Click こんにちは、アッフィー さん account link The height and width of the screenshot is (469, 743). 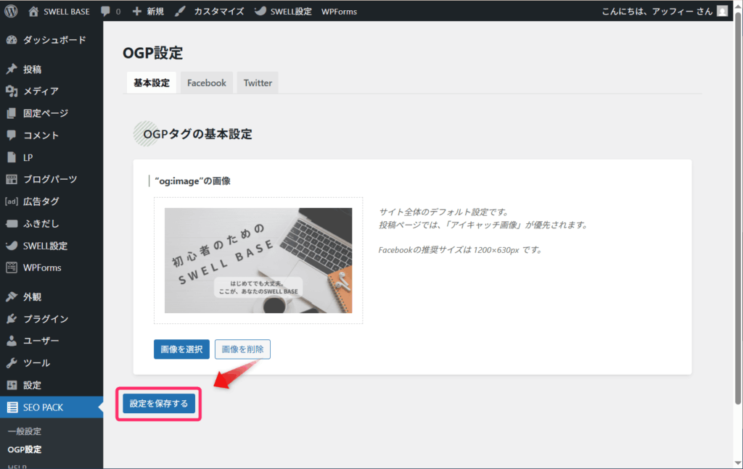coord(657,12)
